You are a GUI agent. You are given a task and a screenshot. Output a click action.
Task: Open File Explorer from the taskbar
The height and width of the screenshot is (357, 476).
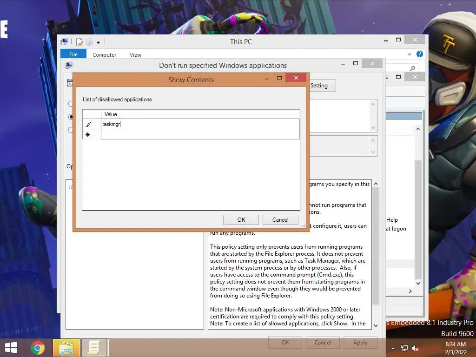pyautogui.click(x=66, y=348)
